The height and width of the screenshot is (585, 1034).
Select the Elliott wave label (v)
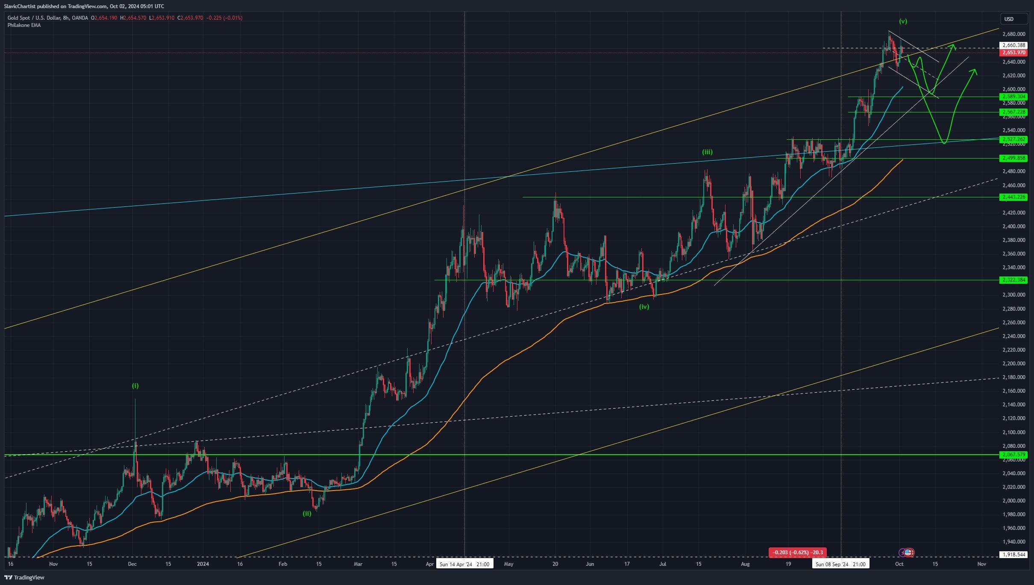(x=903, y=21)
